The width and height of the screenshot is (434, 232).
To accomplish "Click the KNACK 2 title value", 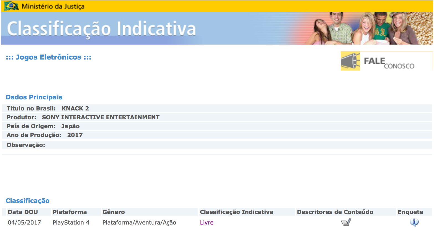I will point(75,109).
